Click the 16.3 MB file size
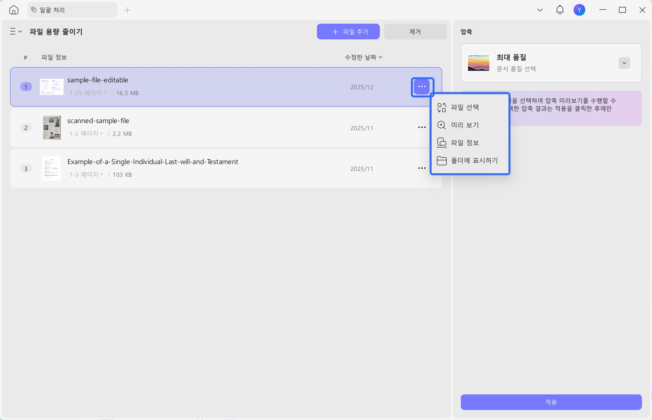 [127, 93]
